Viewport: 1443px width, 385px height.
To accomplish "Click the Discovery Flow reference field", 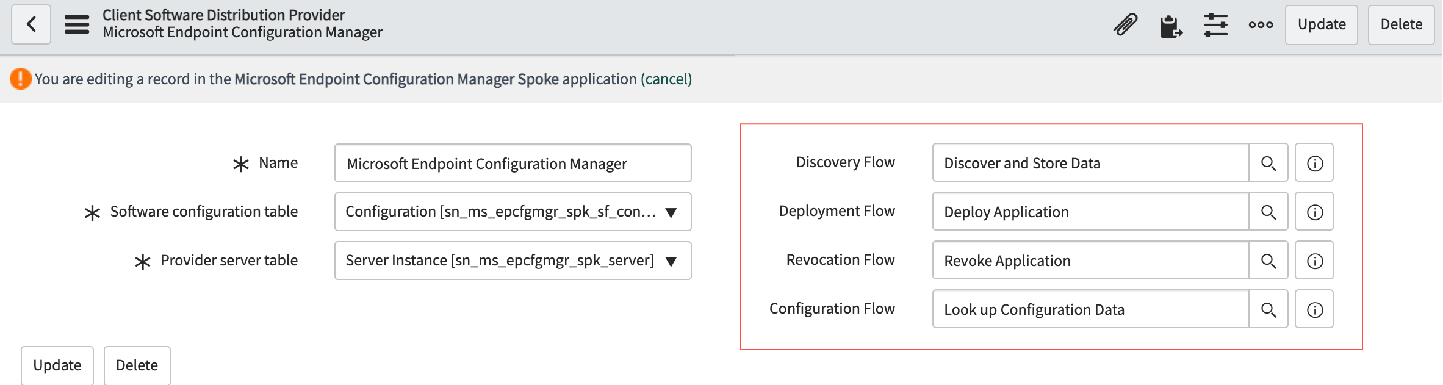I will (1090, 162).
